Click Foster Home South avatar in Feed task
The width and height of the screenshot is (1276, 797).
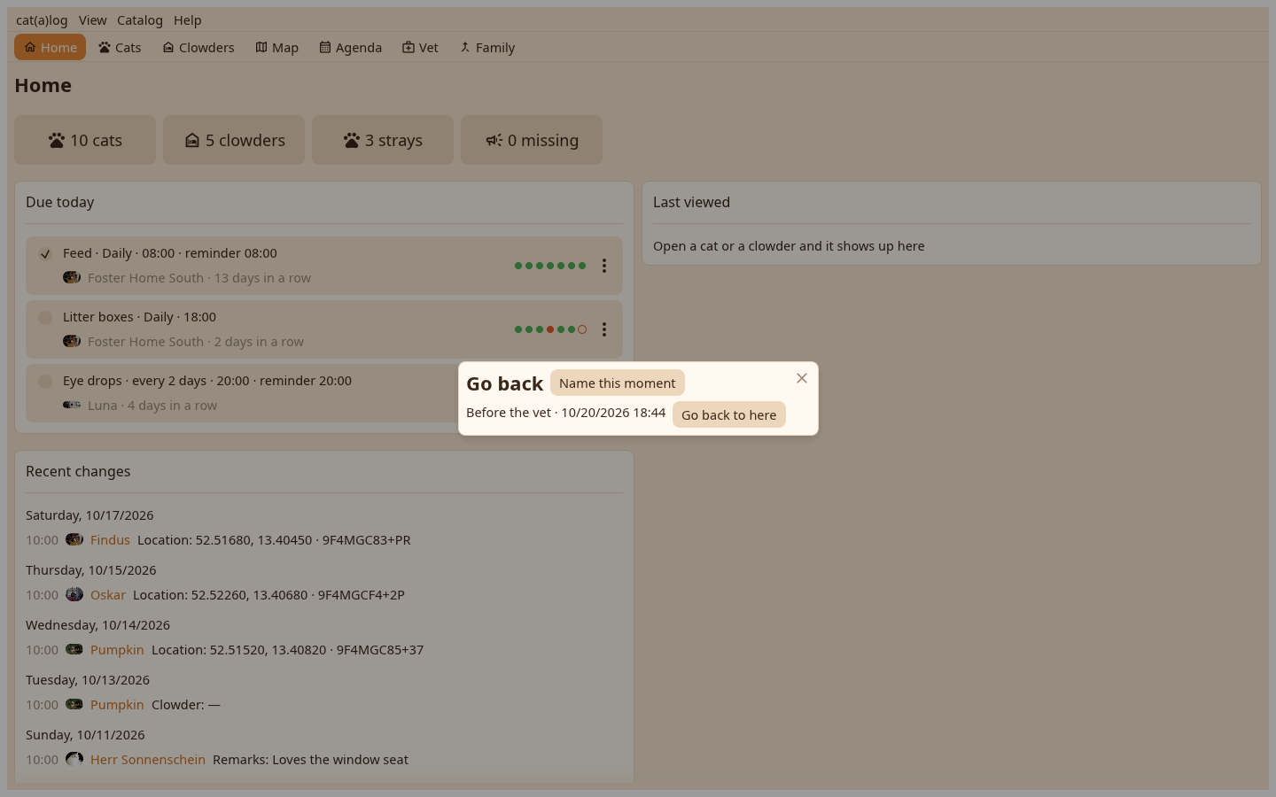(72, 277)
